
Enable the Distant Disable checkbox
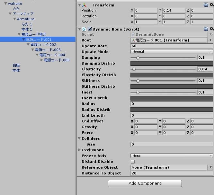coord(133,162)
